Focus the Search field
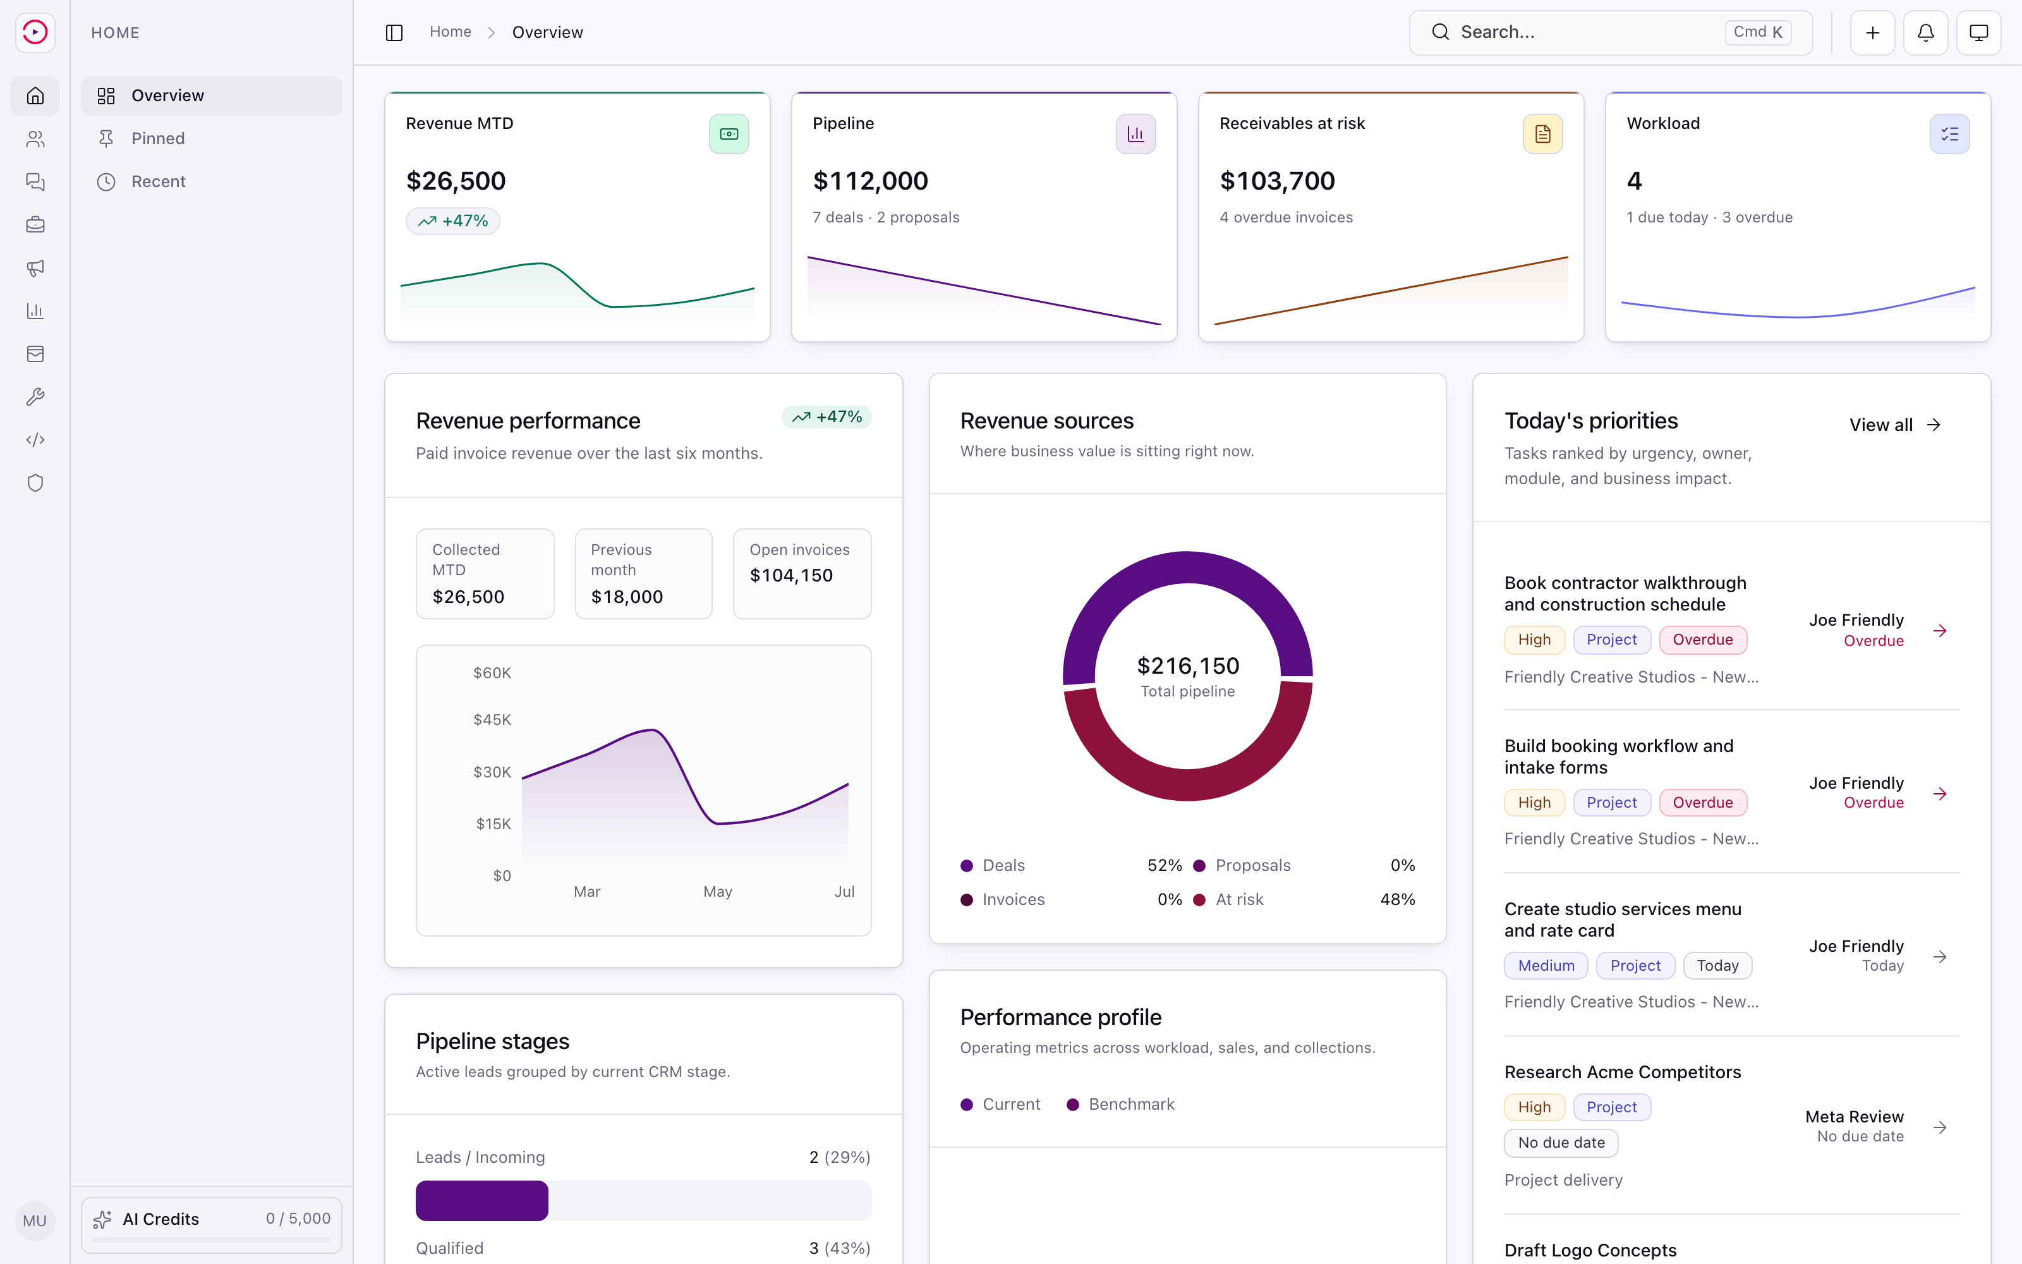The width and height of the screenshot is (2022, 1264). click(x=1610, y=33)
